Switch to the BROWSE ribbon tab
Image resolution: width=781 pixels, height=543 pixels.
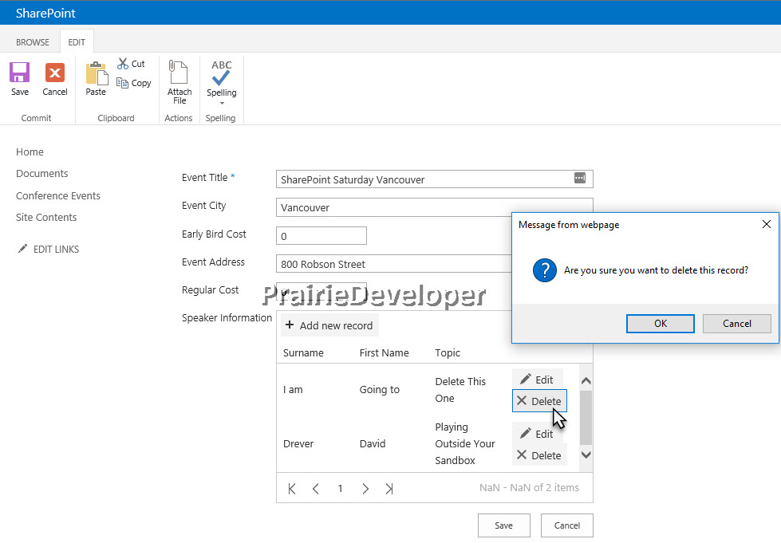[x=33, y=42]
